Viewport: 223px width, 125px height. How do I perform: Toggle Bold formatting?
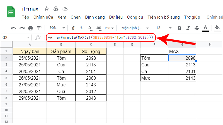[x=180, y=28]
